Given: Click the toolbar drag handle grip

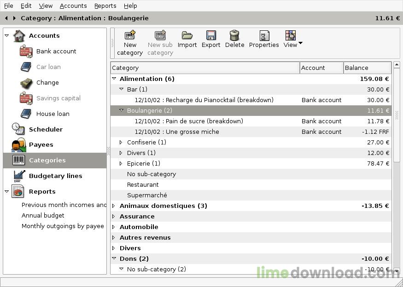Looking at the screenshot, I should (x=112, y=43).
